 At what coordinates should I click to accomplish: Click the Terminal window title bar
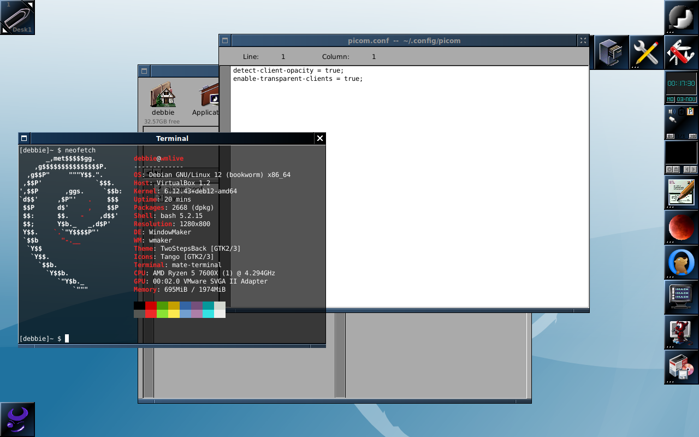pyautogui.click(x=172, y=138)
